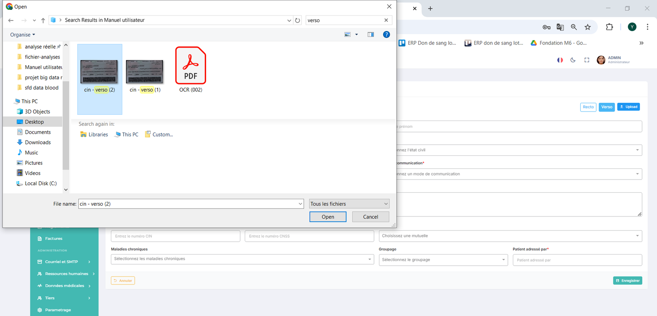657x316 pixels.
Task: Select the OCR (002) PDF file
Action: coord(191,70)
